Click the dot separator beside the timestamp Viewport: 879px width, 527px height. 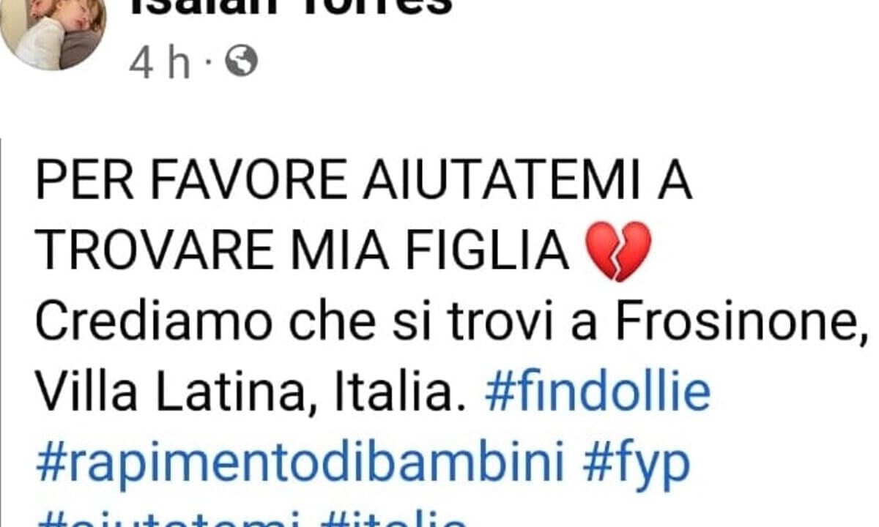(x=207, y=64)
